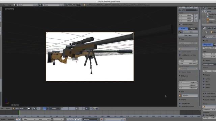Screen dimensions: 216x121
Task: Click the OpenGL render image icon
Action: [94, 108]
